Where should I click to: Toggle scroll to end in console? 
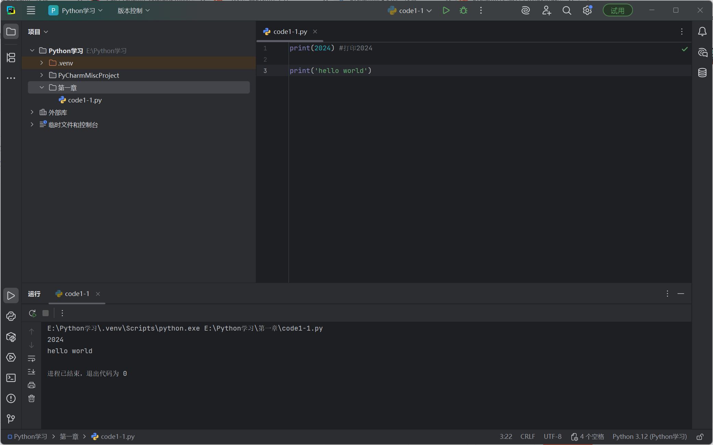coord(32,372)
